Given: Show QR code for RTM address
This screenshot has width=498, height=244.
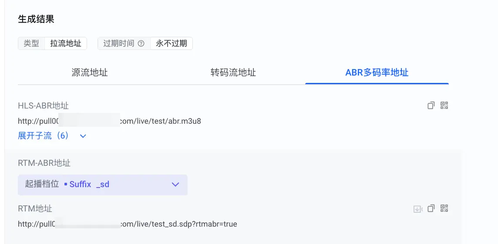Looking at the screenshot, I should [x=444, y=208].
